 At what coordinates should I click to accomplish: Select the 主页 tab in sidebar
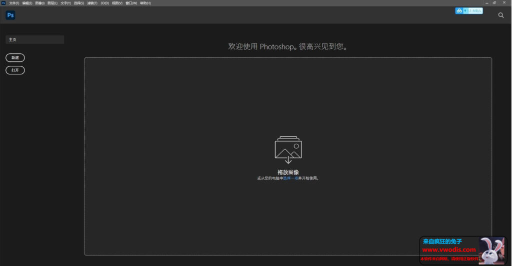click(35, 40)
